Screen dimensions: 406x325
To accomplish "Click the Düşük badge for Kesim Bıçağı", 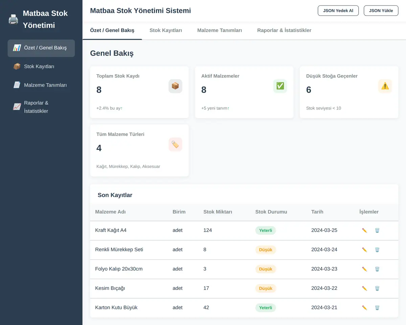I will click(266, 288).
